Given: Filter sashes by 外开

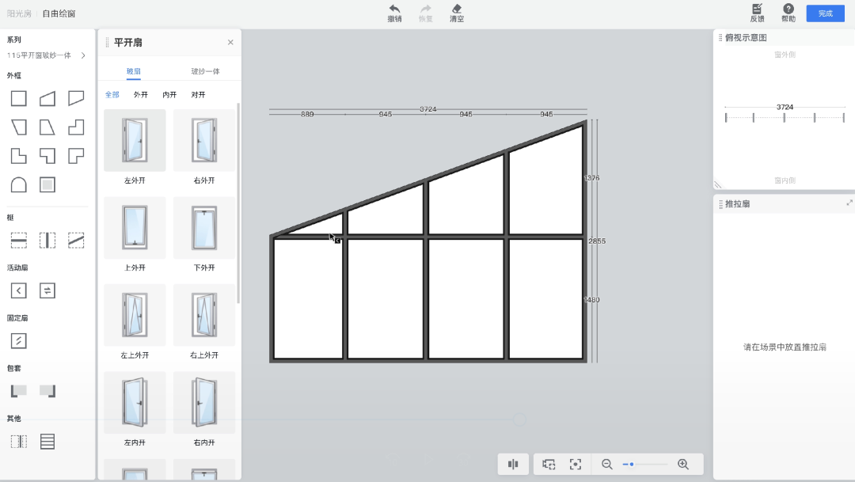Looking at the screenshot, I should [x=141, y=94].
